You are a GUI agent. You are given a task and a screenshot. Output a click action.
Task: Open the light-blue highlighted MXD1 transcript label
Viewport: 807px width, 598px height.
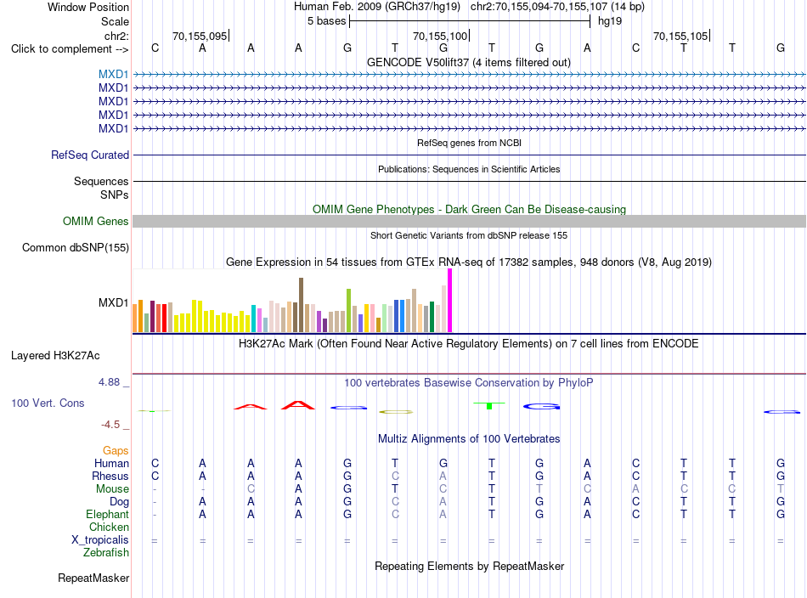(113, 74)
